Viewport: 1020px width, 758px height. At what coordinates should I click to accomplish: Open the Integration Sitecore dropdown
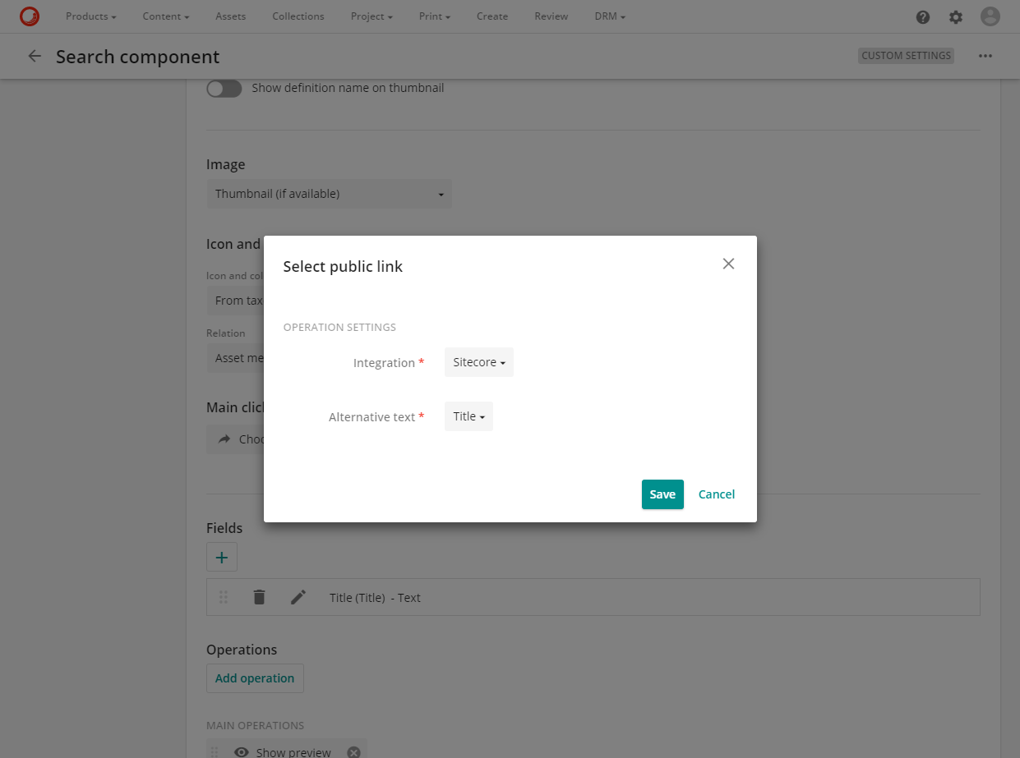(x=478, y=362)
